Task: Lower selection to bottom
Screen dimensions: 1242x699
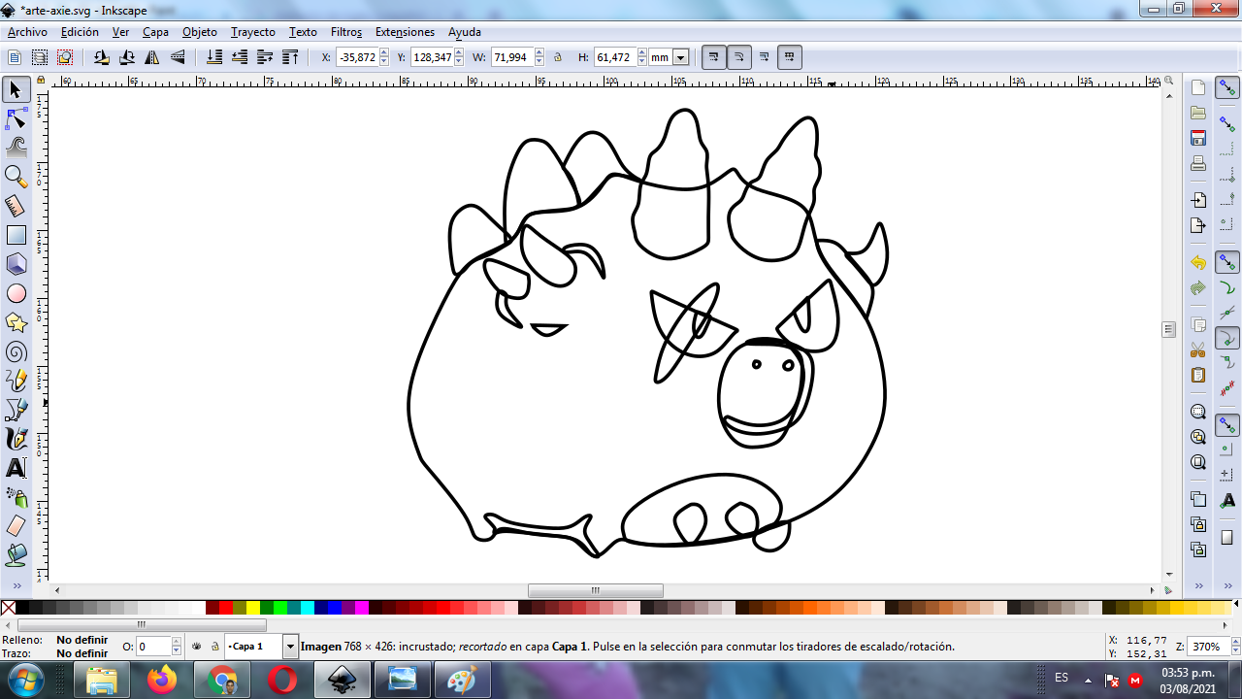Action: (x=215, y=58)
